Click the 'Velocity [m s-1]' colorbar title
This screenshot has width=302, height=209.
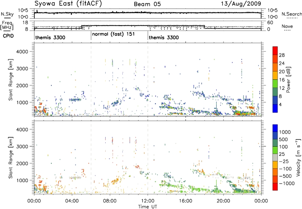[298, 157]
